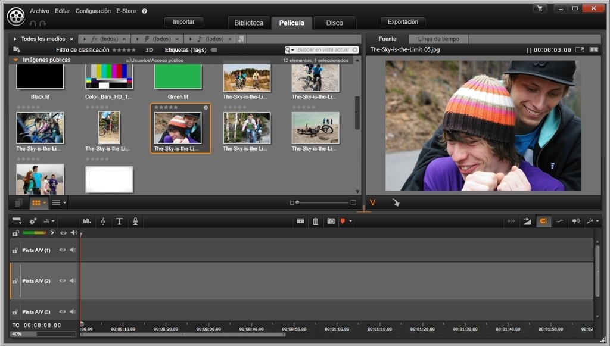Open timeline settings gear icon
The width and height of the screenshot is (610, 346).
pyautogui.click(x=33, y=221)
